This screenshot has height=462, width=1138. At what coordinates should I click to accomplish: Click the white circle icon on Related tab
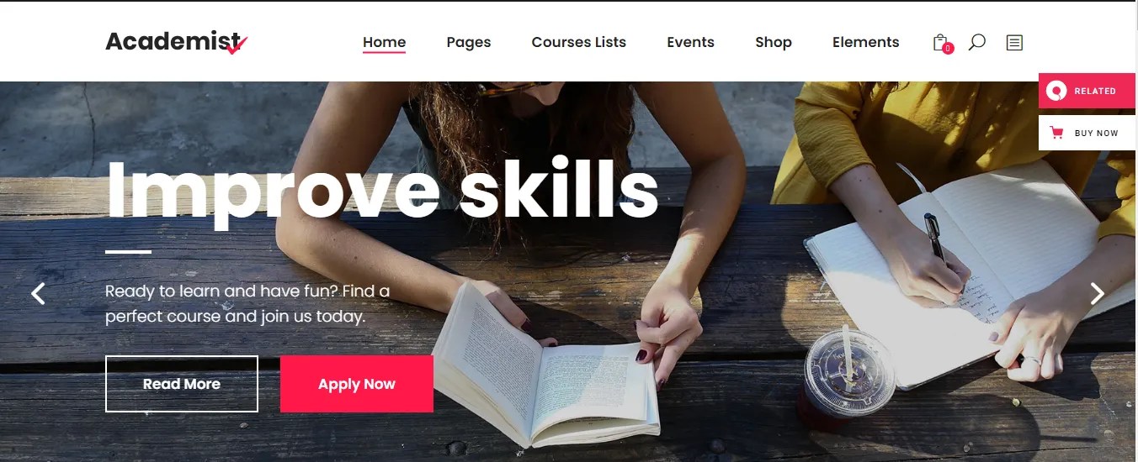pos(1057,91)
